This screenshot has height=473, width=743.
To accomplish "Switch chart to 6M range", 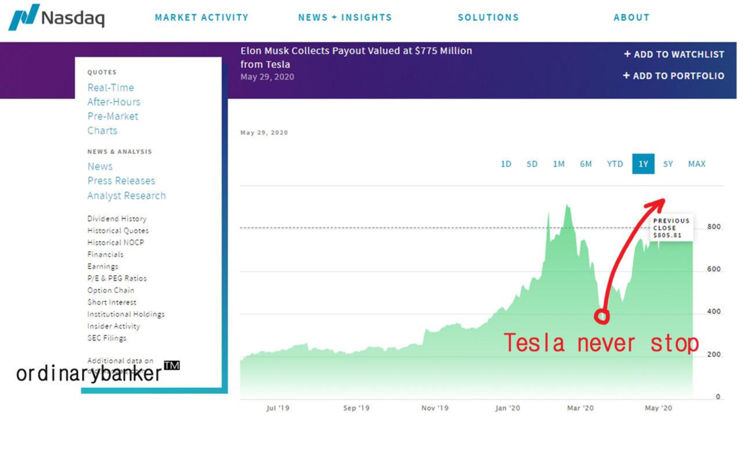I will click(586, 164).
